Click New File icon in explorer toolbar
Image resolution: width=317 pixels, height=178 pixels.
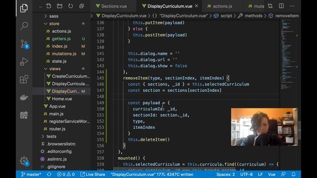(x=49, y=6)
